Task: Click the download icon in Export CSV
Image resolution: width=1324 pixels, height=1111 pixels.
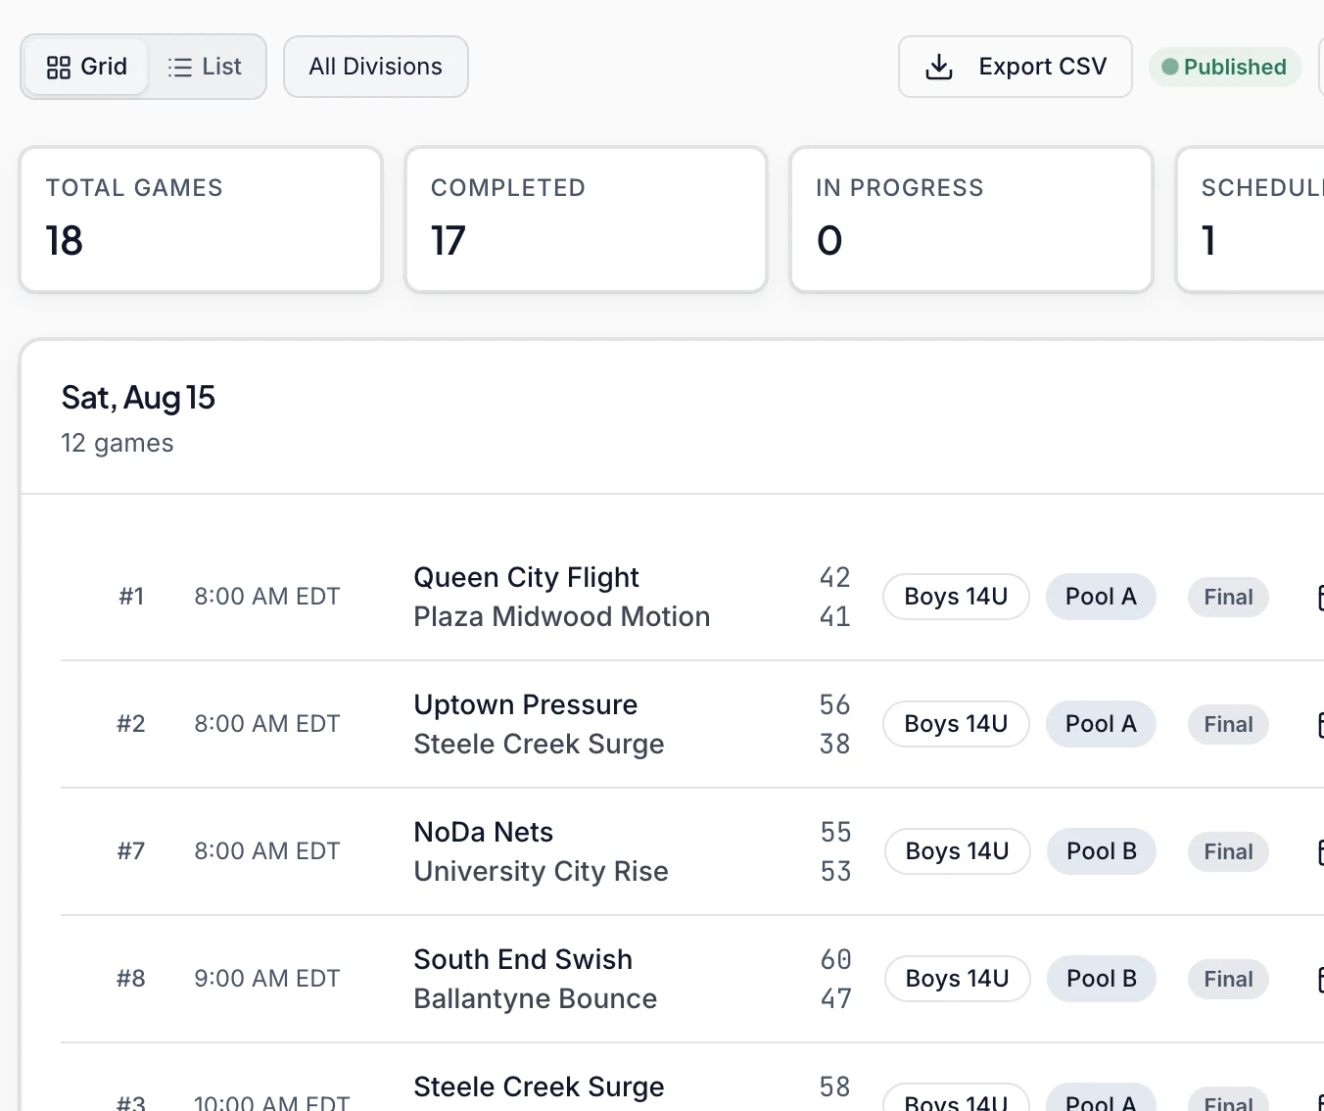Action: [939, 67]
